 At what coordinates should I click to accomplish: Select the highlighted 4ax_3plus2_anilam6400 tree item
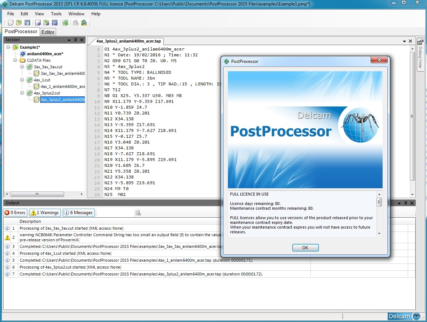coord(62,100)
